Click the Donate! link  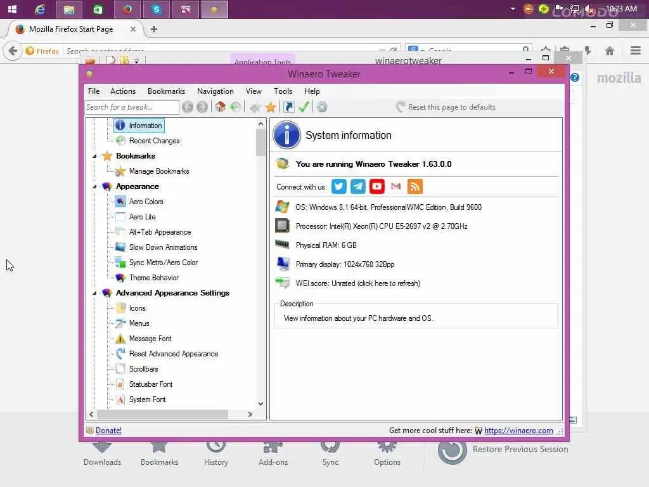pos(108,431)
